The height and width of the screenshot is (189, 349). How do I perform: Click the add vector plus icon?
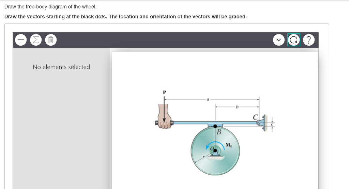21,40
